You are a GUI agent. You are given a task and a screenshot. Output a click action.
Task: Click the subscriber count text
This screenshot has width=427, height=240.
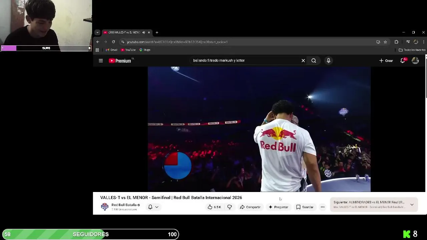(124, 210)
